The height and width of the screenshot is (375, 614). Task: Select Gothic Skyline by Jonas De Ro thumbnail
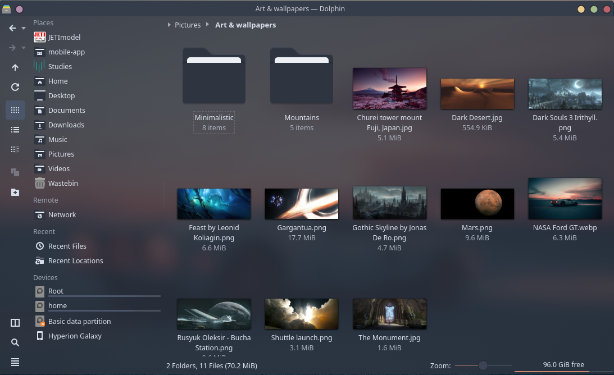click(390, 203)
